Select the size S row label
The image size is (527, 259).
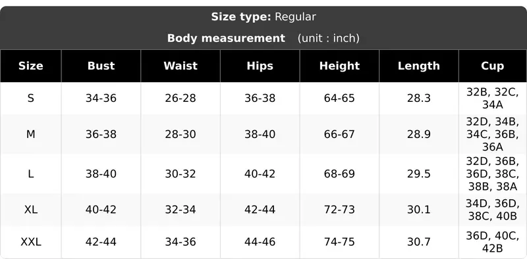[x=30, y=99]
